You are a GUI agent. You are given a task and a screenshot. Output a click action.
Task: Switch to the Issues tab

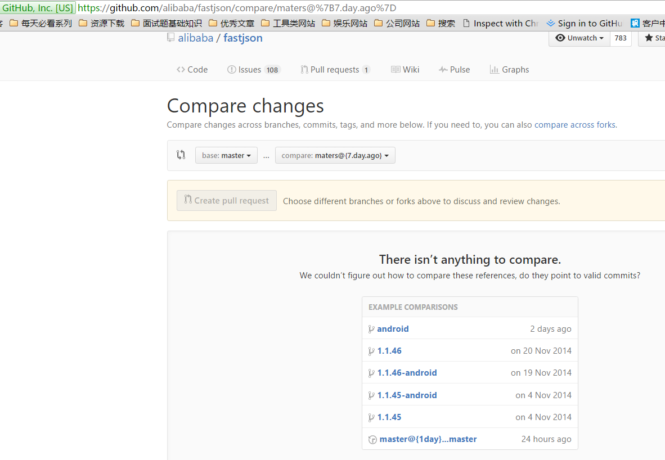point(254,70)
